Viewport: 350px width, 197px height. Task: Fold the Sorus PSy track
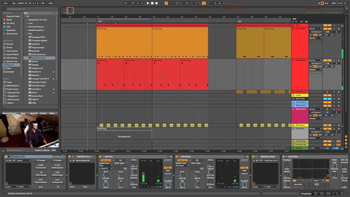293,29
